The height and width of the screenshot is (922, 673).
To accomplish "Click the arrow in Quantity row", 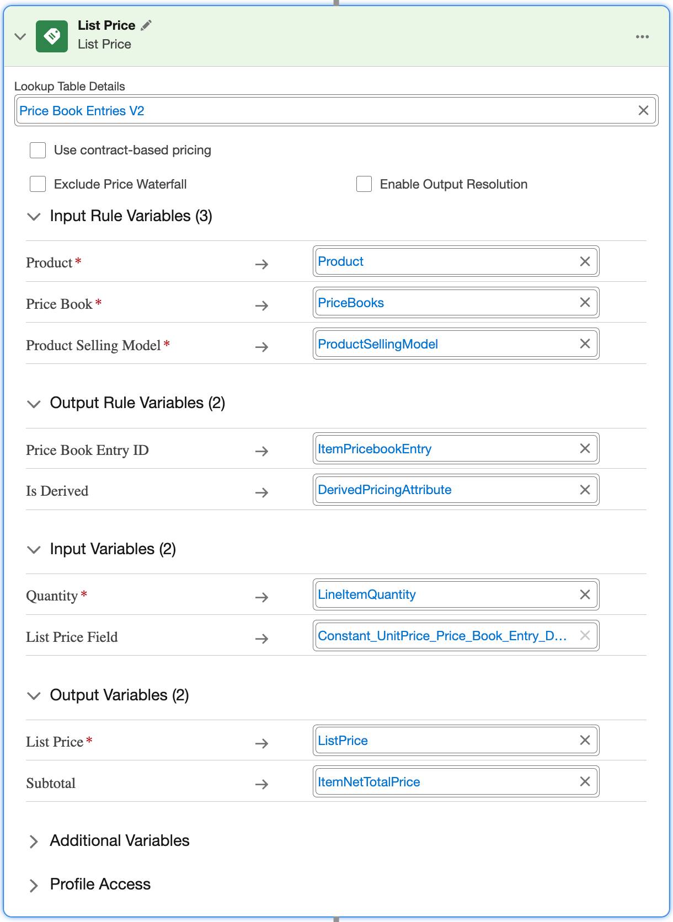I will click(262, 597).
